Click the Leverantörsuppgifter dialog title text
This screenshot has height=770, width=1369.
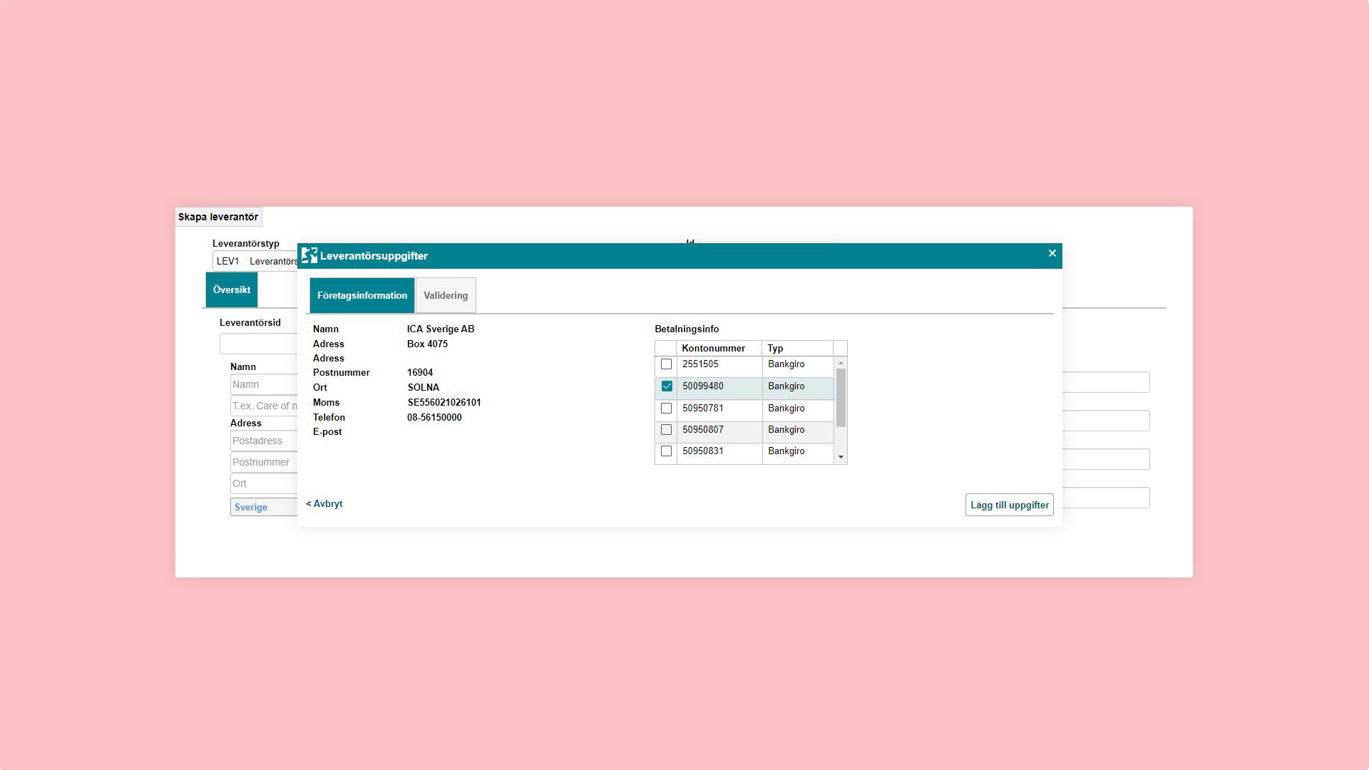coord(374,256)
